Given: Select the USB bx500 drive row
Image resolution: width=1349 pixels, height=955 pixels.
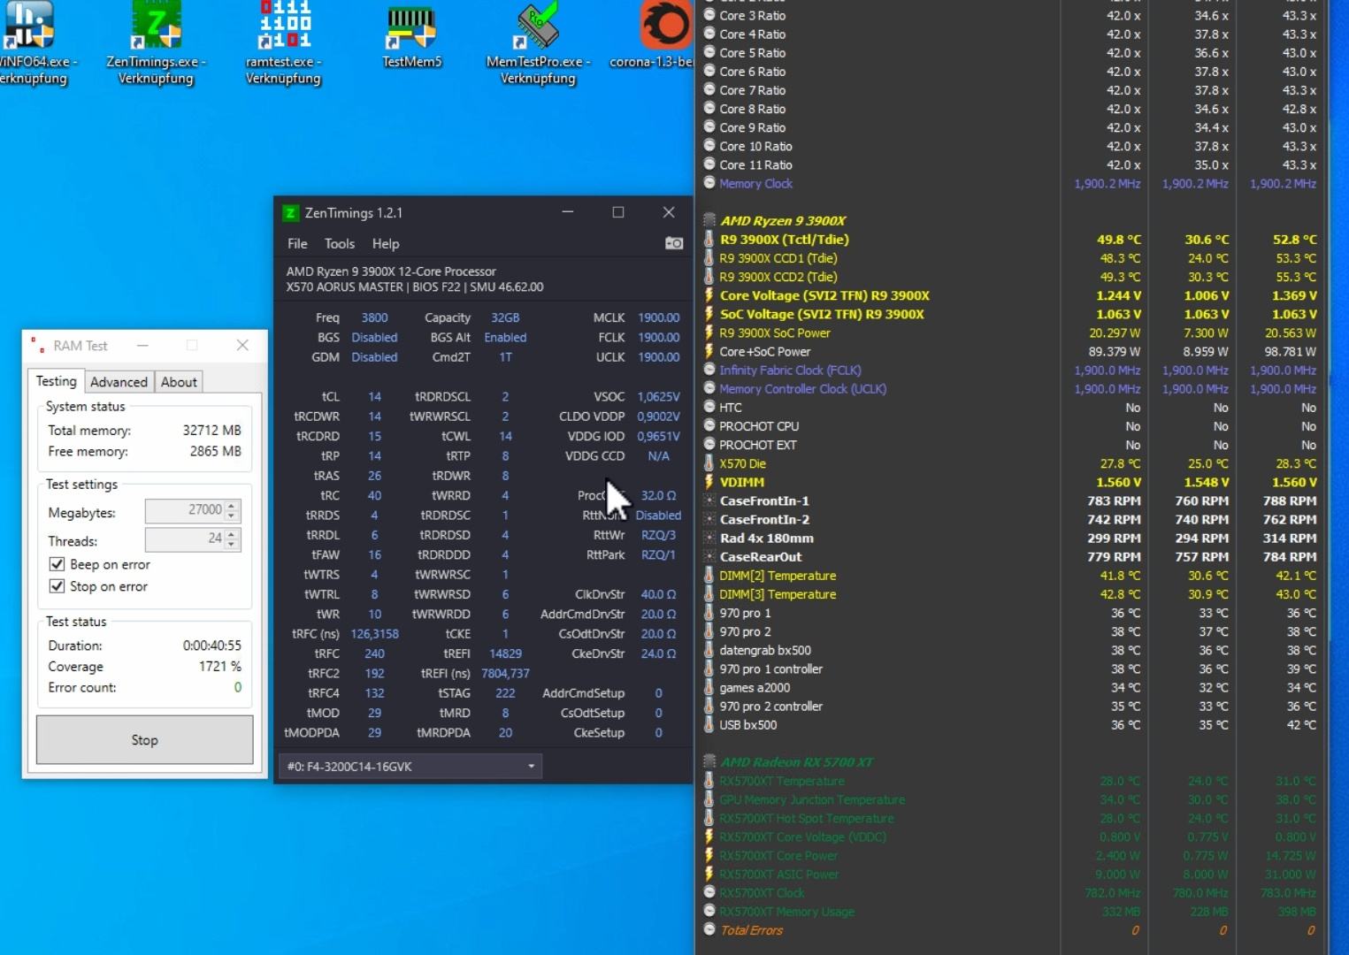Looking at the screenshot, I should [x=1009, y=724].
